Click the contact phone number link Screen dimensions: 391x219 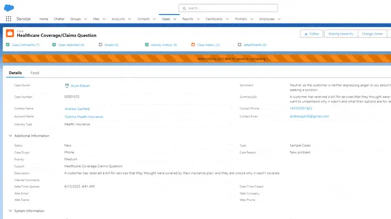point(301,108)
